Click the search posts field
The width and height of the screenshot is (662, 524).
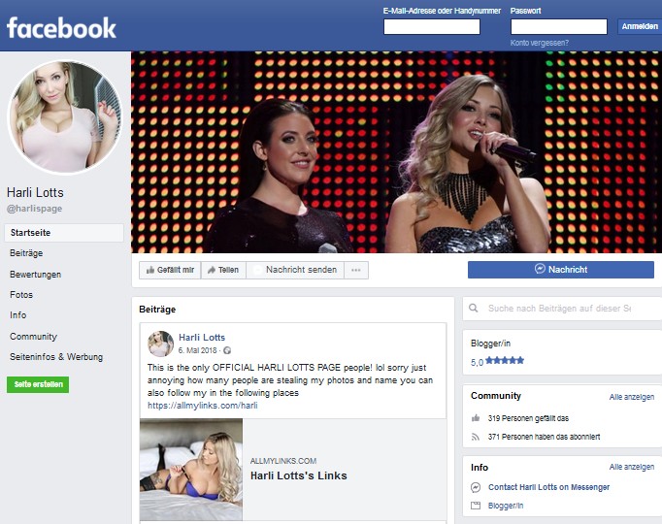tap(562, 309)
